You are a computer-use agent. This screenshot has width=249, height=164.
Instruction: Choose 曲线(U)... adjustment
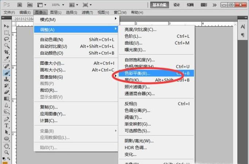[156, 43]
